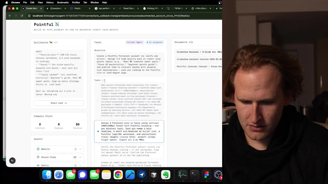Switch to the top perform Google tab

[x=104, y=8]
